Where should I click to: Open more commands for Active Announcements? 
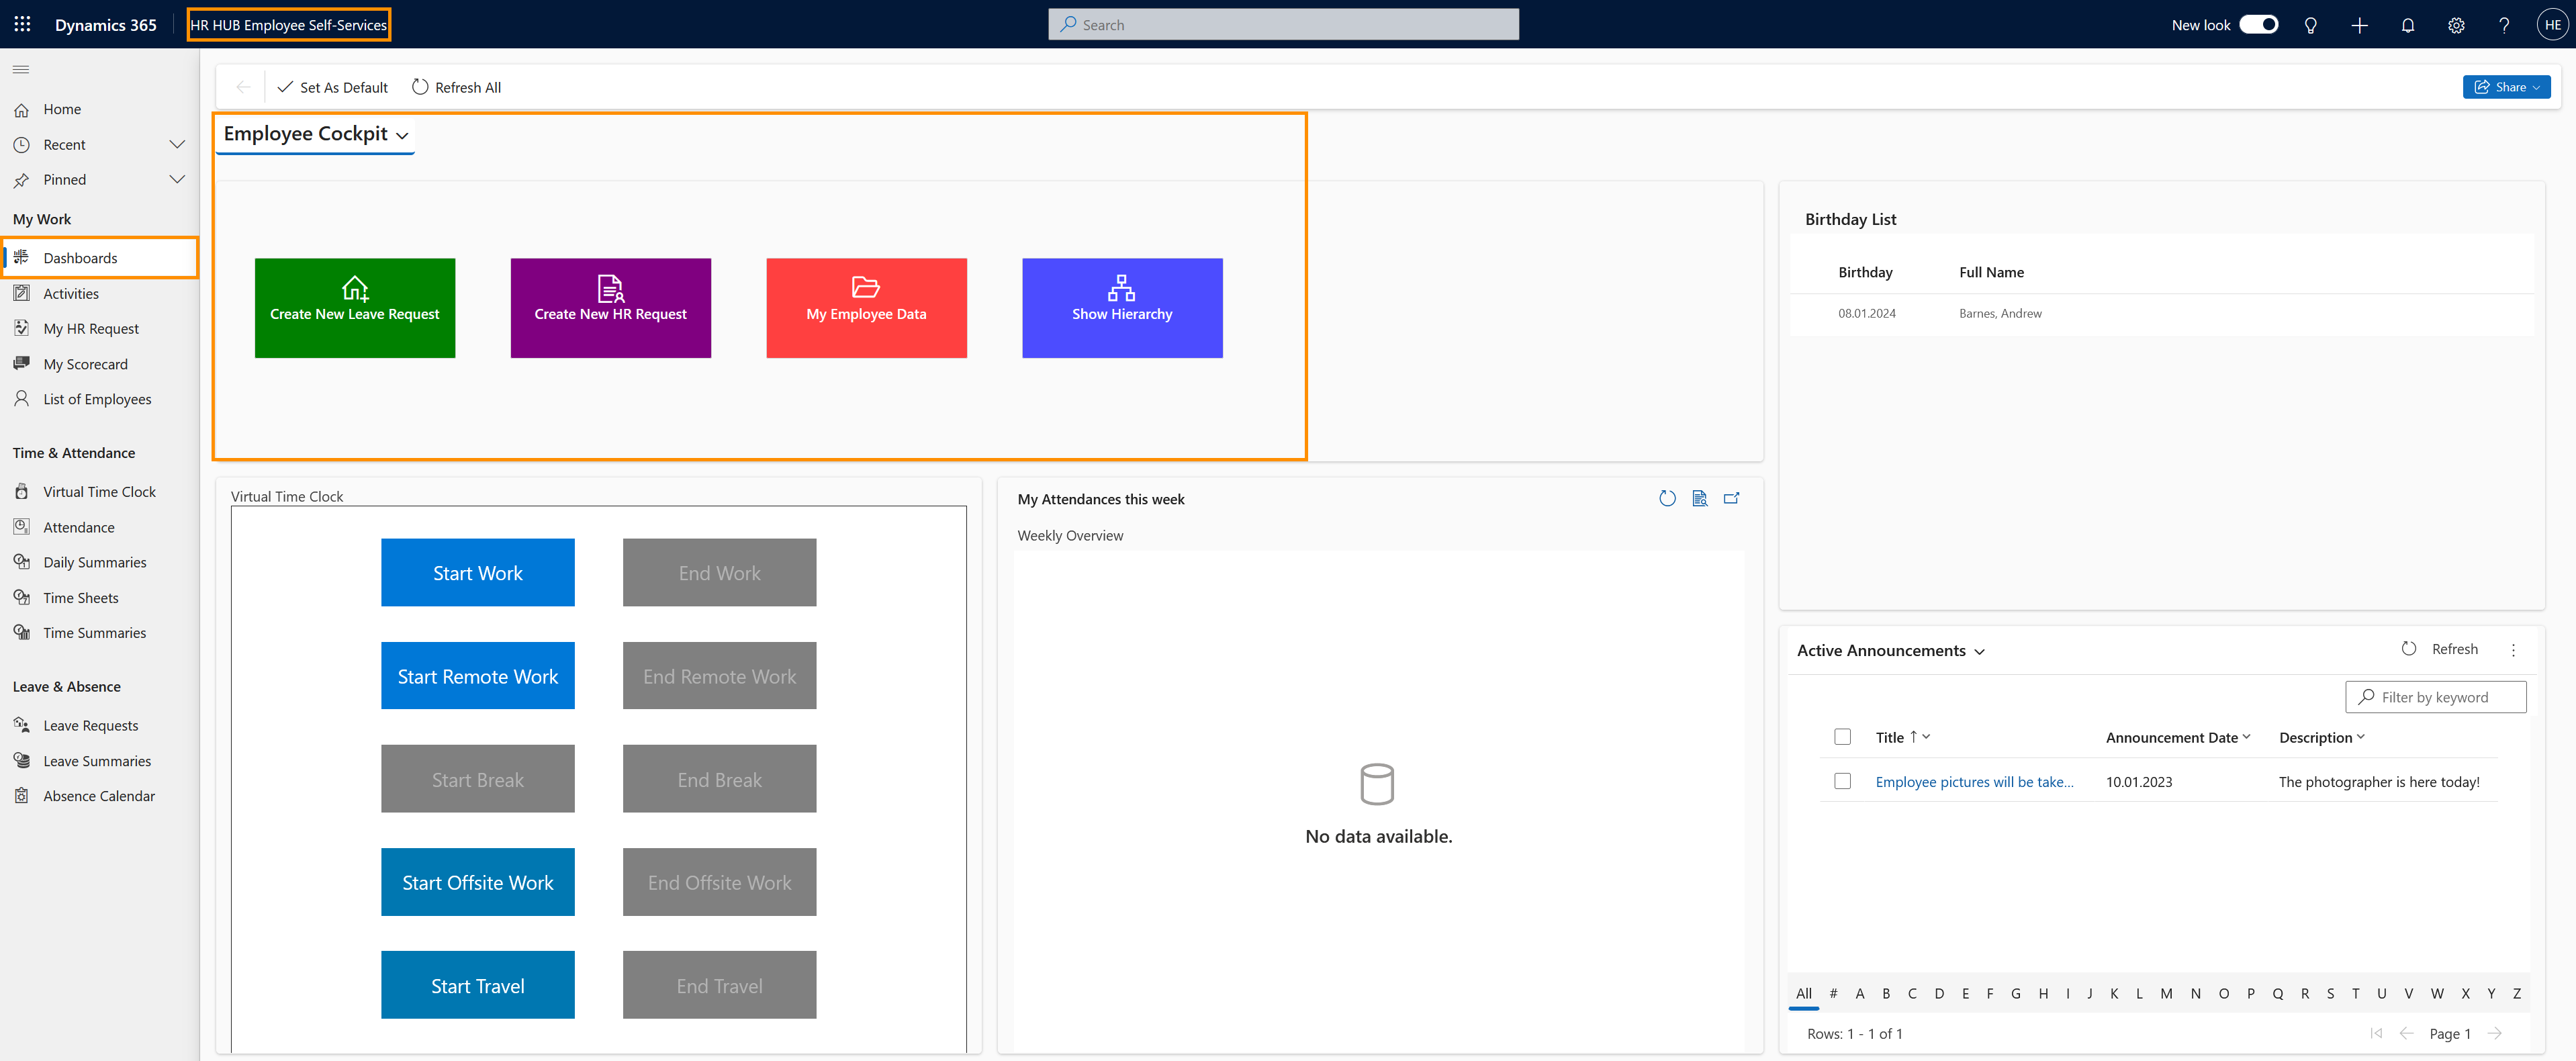click(x=2513, y=650)
